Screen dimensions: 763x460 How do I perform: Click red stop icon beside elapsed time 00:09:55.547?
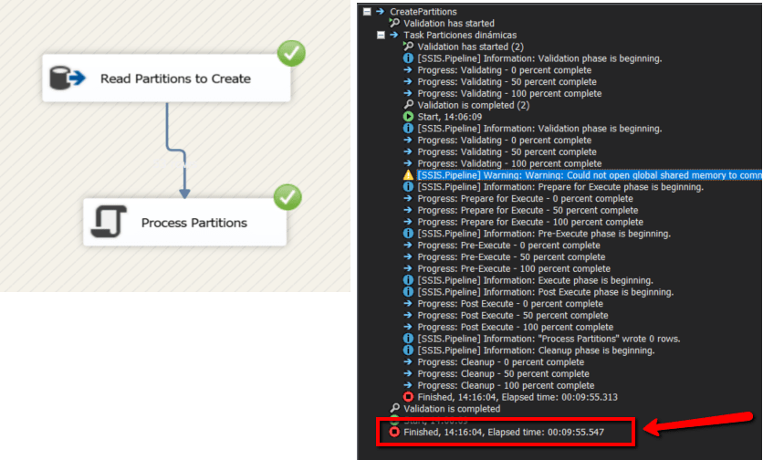click(394, 432)
